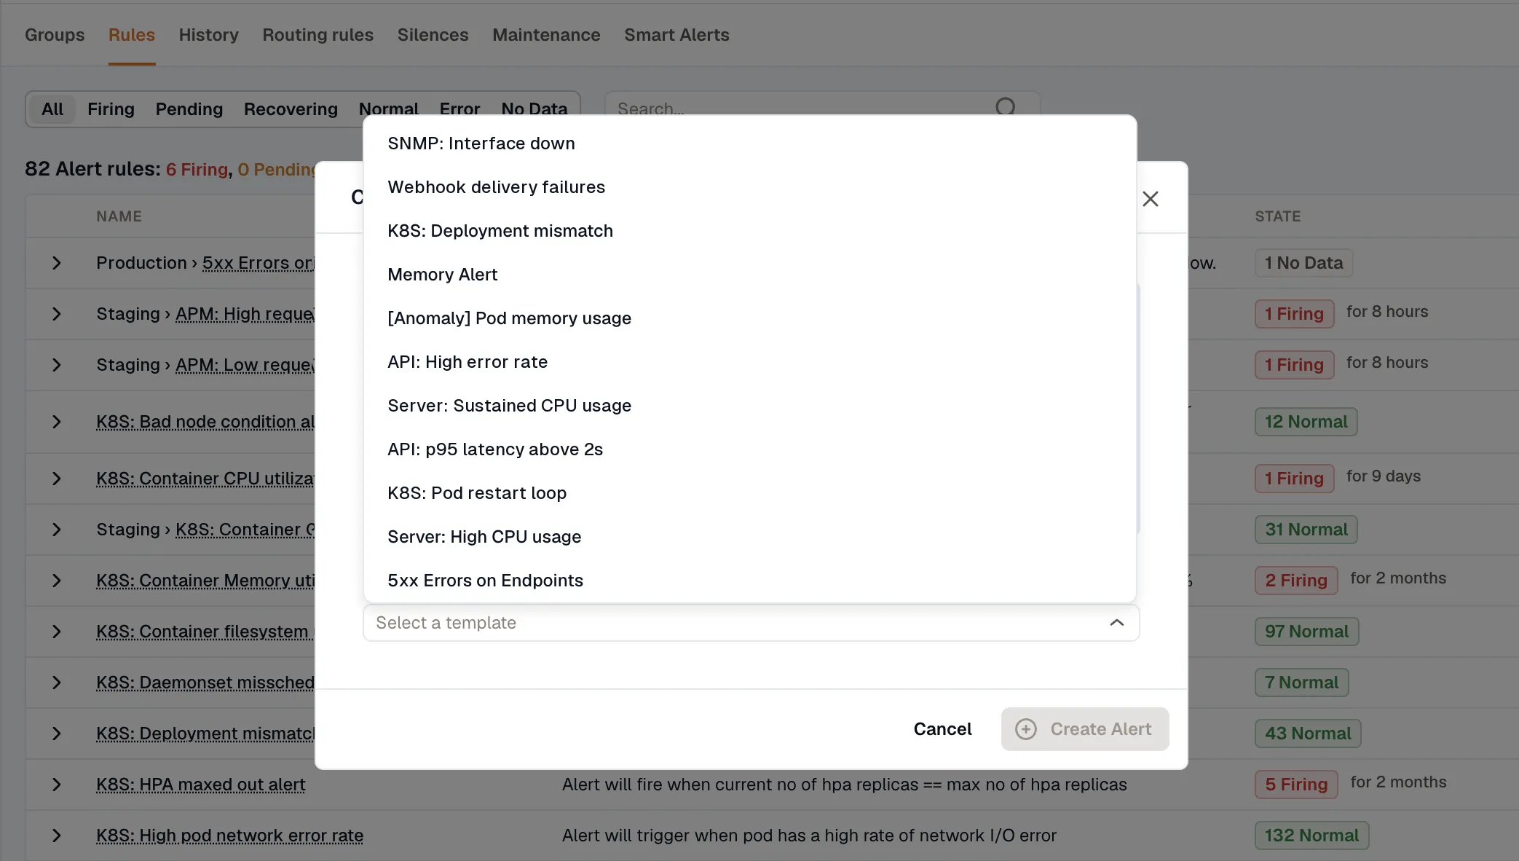Click the search magnifier icon
The image size is (1519, 861).
[1005, 107]
